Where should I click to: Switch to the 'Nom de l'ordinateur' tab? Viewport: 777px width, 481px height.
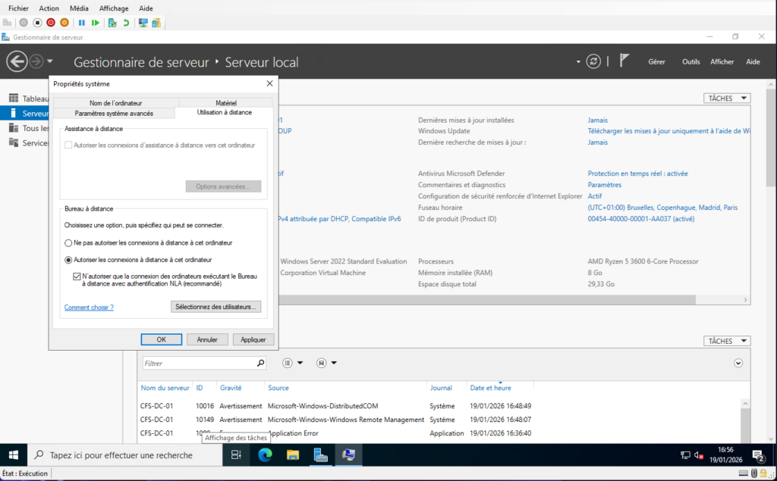[x=115, y=103]
